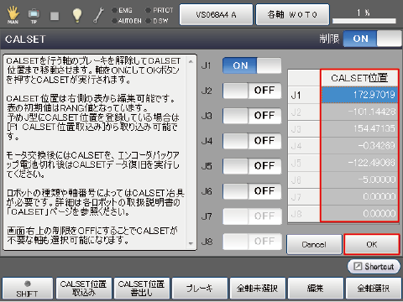Select J6 CALSET value -5.00000

coord(359,180)
